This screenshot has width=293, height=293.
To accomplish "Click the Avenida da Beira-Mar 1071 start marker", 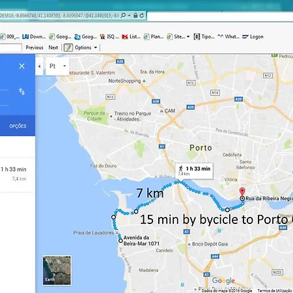I will (120, 241).
